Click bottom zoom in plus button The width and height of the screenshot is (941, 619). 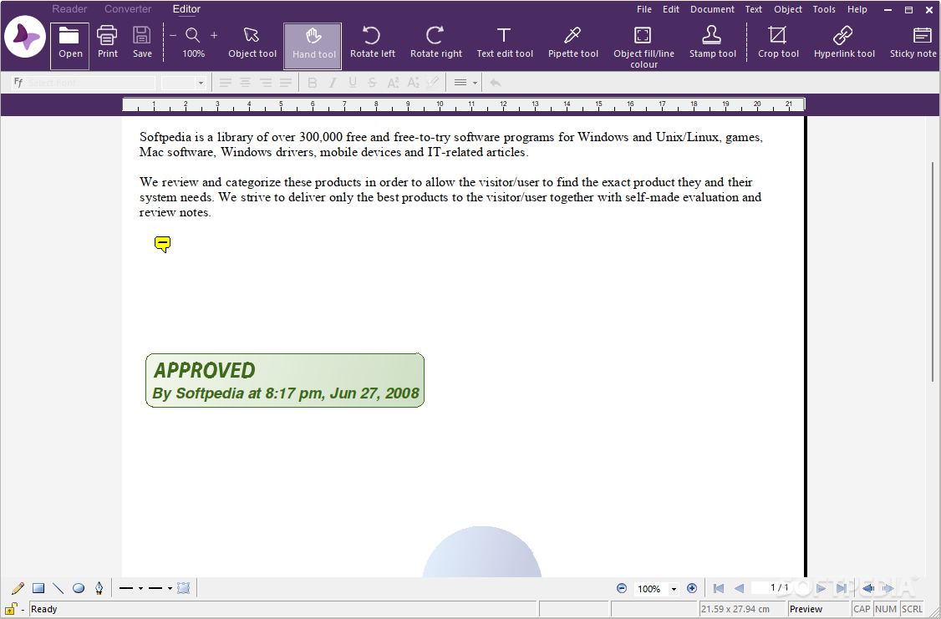[x=691, y=588]
